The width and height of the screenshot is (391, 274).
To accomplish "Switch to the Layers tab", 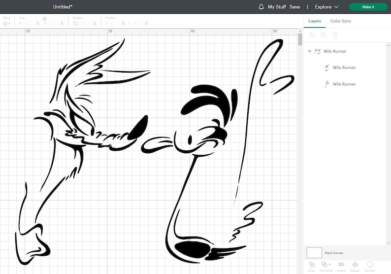I will [315, 21].
